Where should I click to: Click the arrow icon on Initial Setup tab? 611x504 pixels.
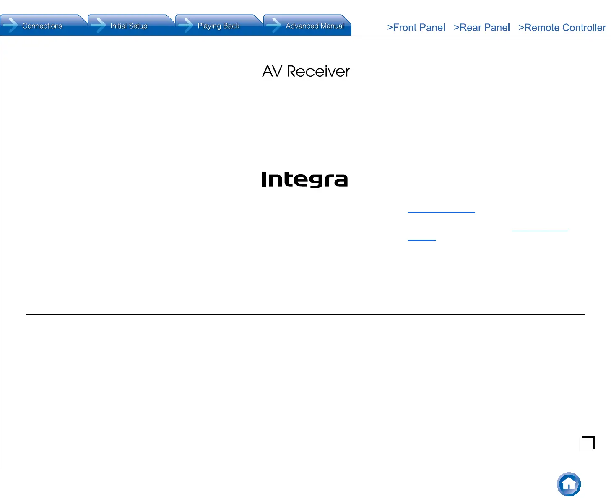(x=98, y=25)
